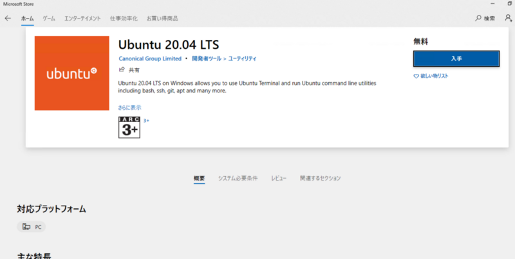Switch to the 概要 section tab
This screenshot has width=515, height=259.
(199, 179)
